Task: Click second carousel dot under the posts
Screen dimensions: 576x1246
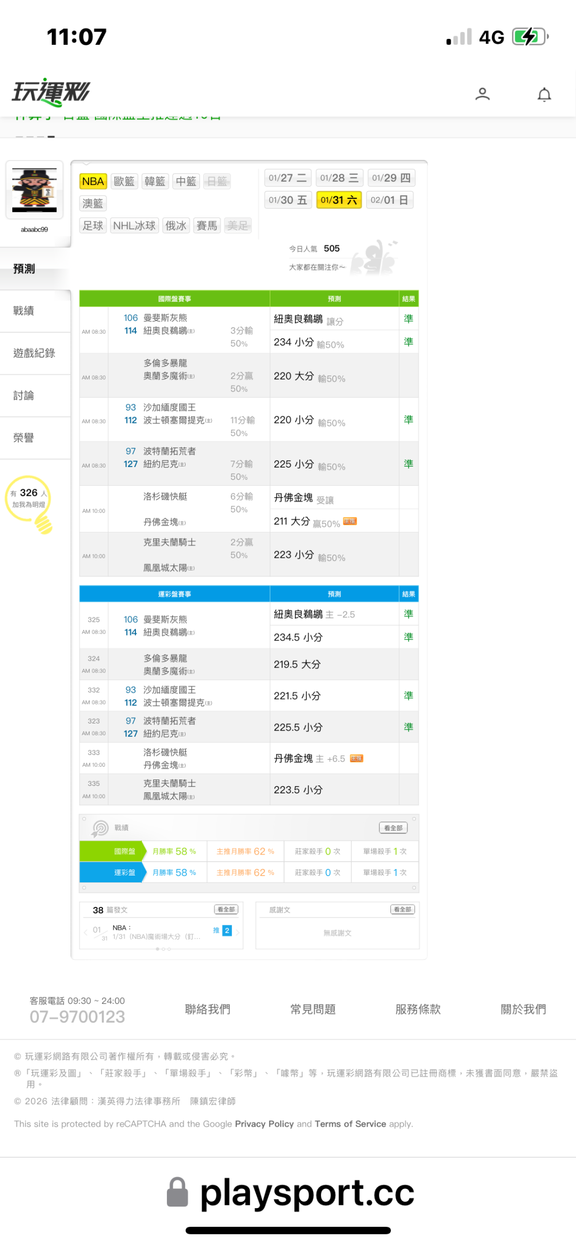Action: tap(163, 949)
